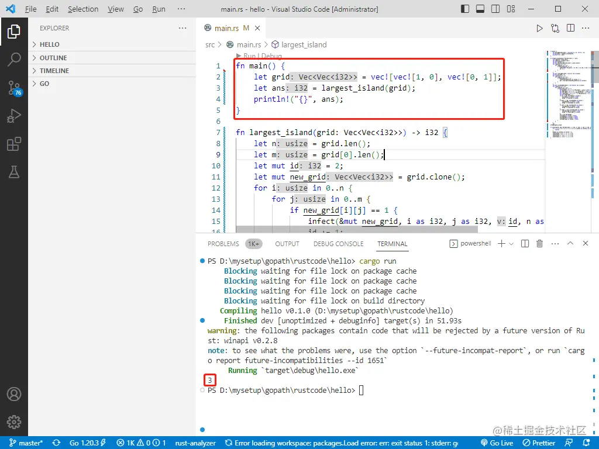The width and height of the screenshot is (599, 449).
Task: Open the terminal launch profile dropdown
Action: click(511, 244)
